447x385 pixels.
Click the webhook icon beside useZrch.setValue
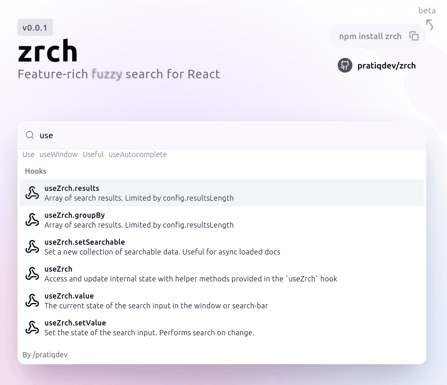(x=32, y=327)
